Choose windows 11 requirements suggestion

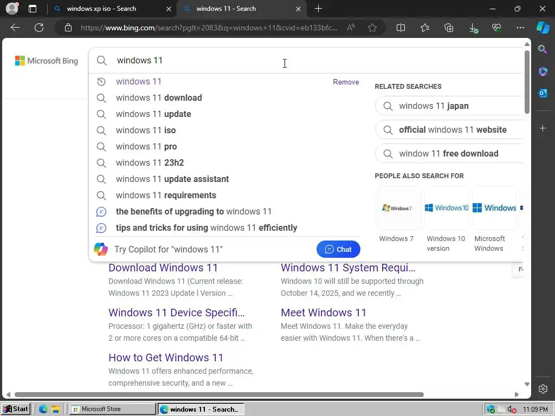click(166, 195)
